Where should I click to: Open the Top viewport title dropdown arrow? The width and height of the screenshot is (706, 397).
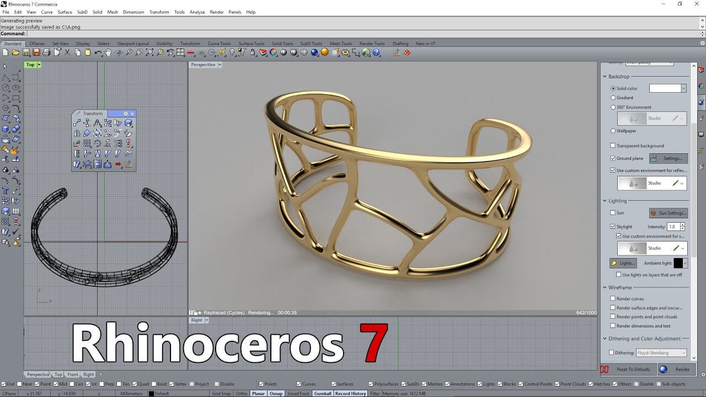[39, 65]
